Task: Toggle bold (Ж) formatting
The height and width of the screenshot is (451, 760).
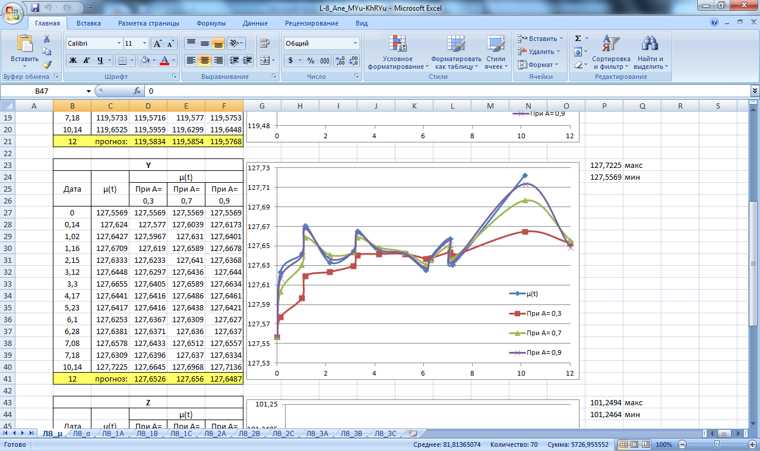Action: tap(72, 60)
